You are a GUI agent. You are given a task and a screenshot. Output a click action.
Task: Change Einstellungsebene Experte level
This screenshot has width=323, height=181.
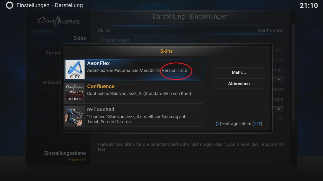point(65,156)
